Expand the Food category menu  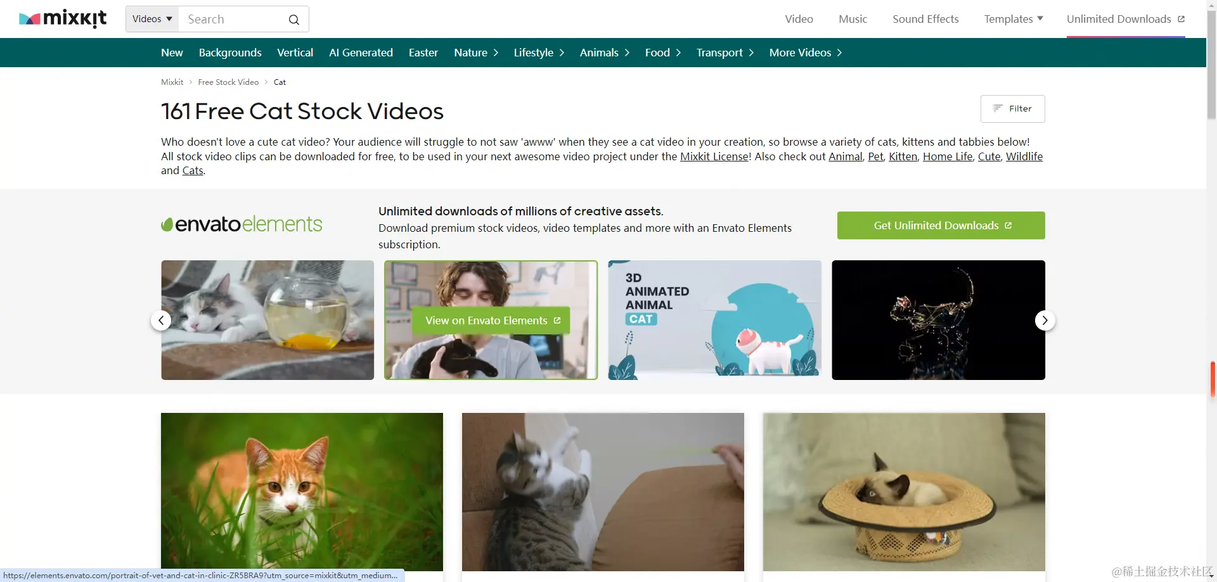coord(663,53)
